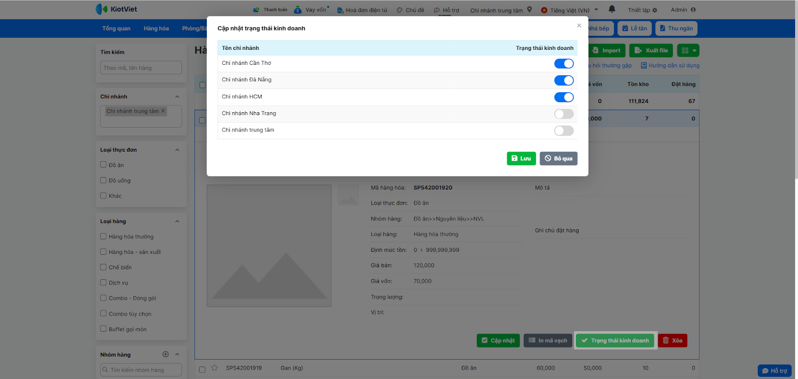Check the Đồ uống filter
Viewport: 798px width, 379px height.
[x=103, y=180]
